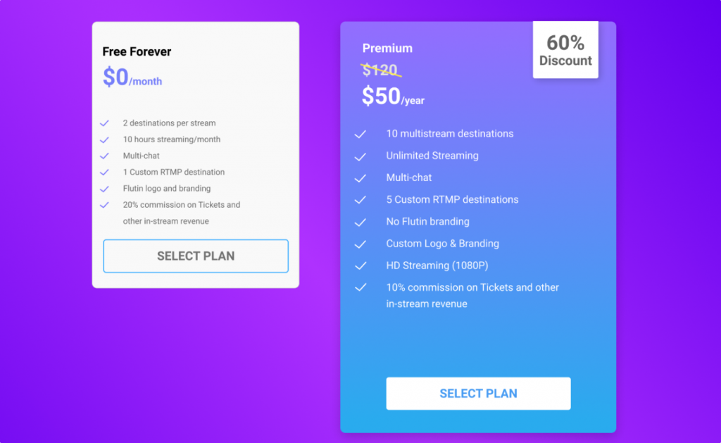This screenshot has height=443, width=721.
Task: Click checkmark next to No Flutin branding
Action: (x=360, y=222)
